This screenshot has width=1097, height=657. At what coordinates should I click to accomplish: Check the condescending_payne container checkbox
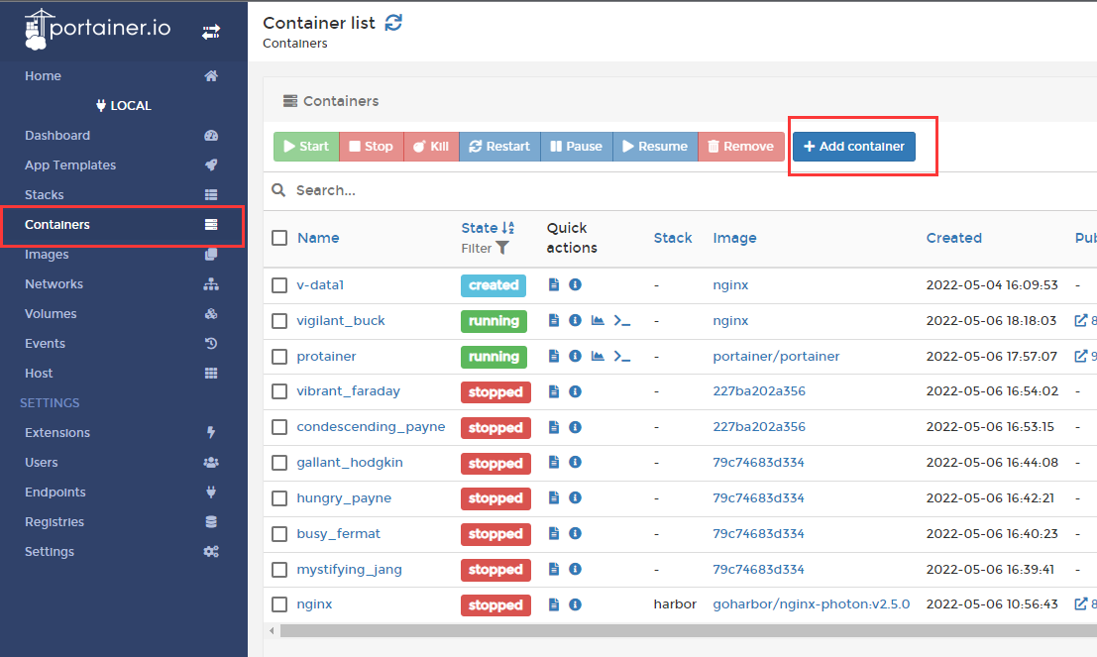[x=279, y=427]
